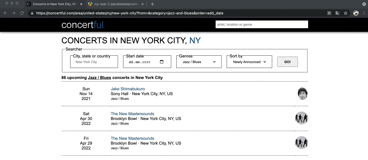Click the browser forward arrow
This screenshot has height=160, width=368.
tap(14, 13)
